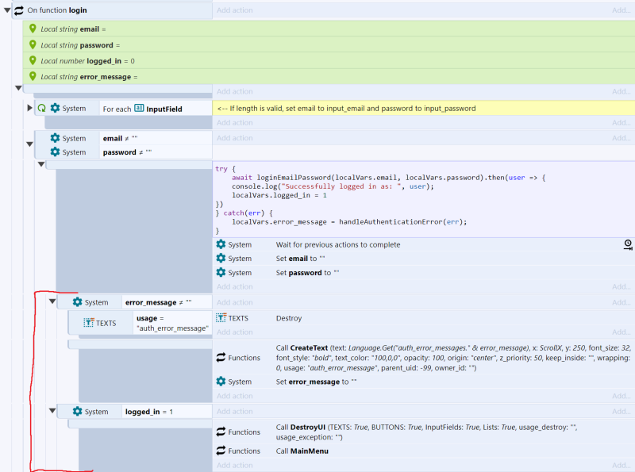The width and height of the screenshot is (635, 472).
Task: Click gear icon of logged_in condition
Action: 77,411
